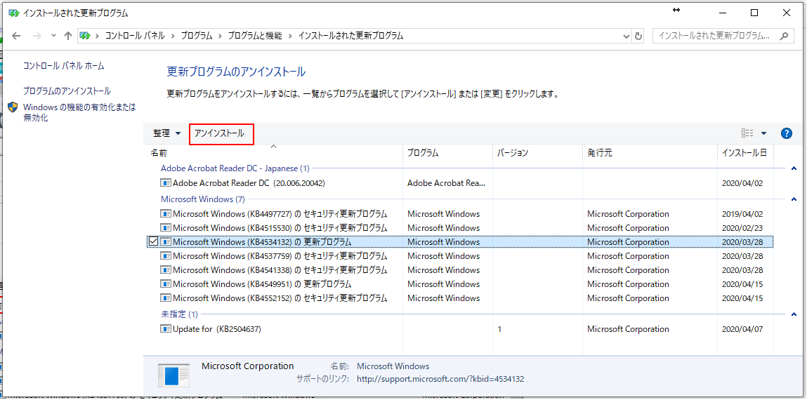Viewport: 807px width, 400px height.
Task: Click icon of KB4541338 update
Action: [165, 270]
